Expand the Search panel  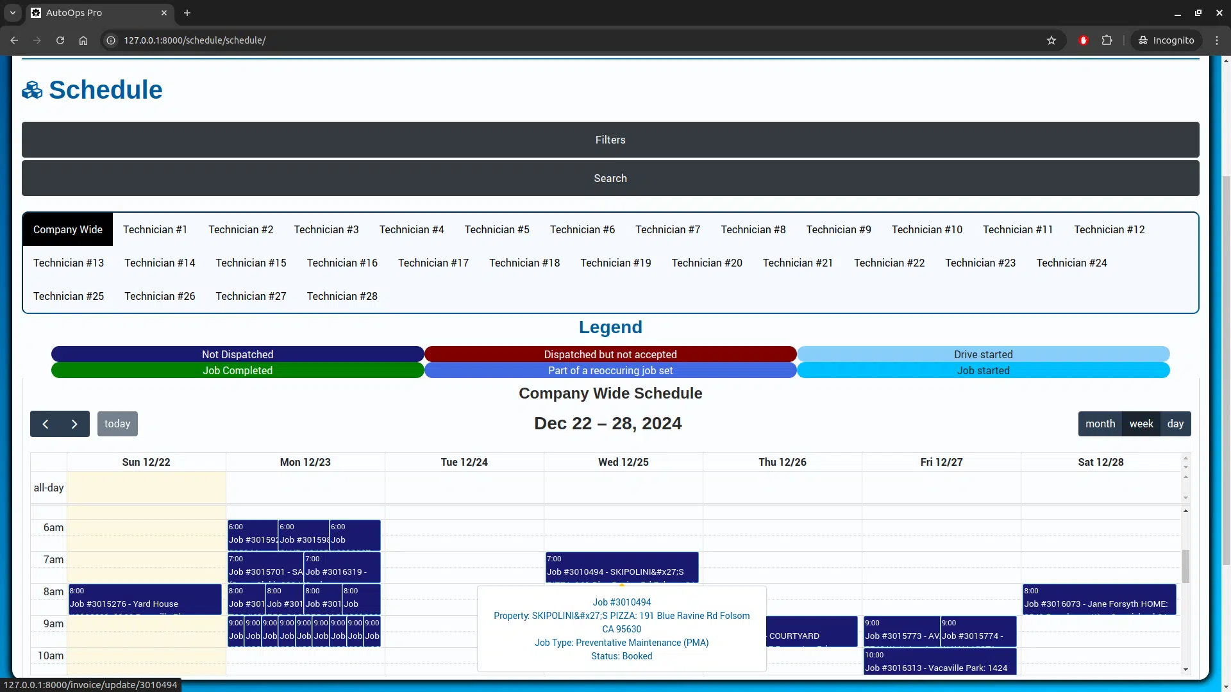(610, 178)
